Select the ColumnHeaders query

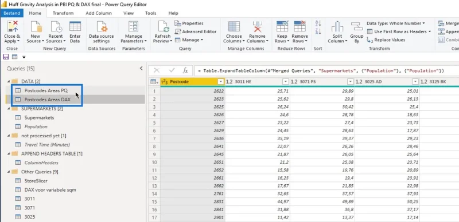(x=41, y=162)
